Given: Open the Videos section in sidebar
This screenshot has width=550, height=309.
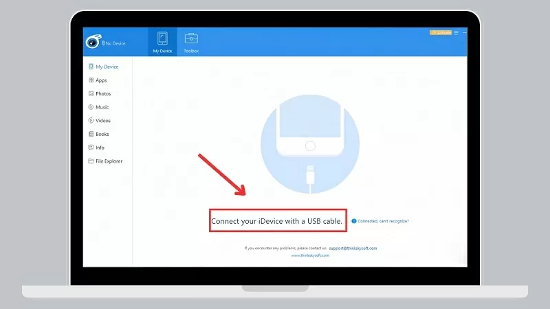Looking at the screenshot, I should [102, 121].
